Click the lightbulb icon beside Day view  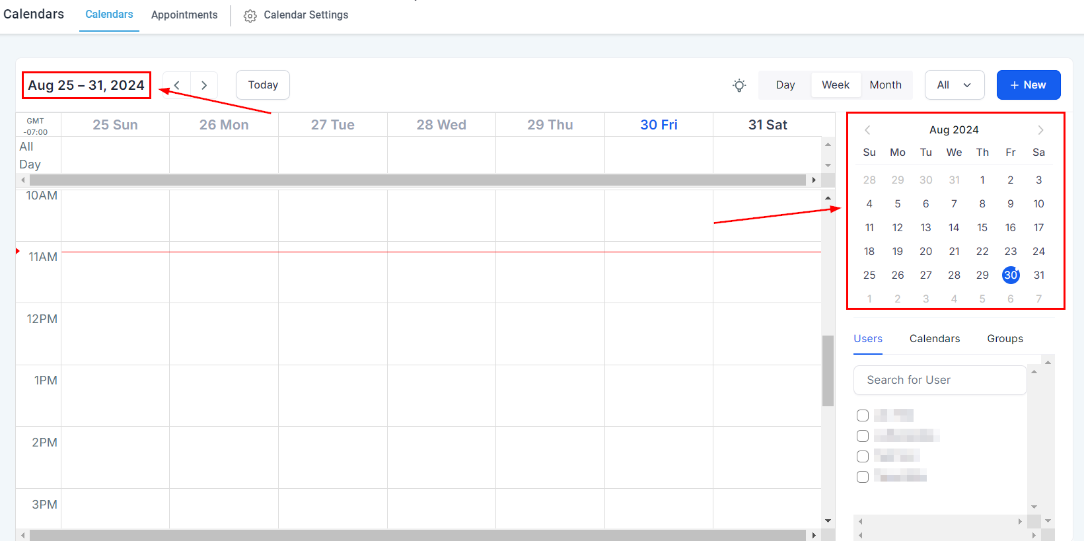pos(739,85)
